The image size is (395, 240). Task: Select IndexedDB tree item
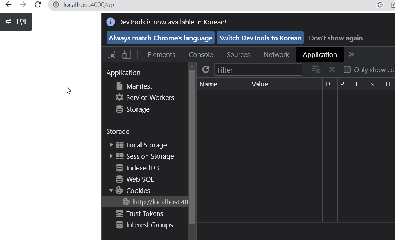[x=143, y=168]
